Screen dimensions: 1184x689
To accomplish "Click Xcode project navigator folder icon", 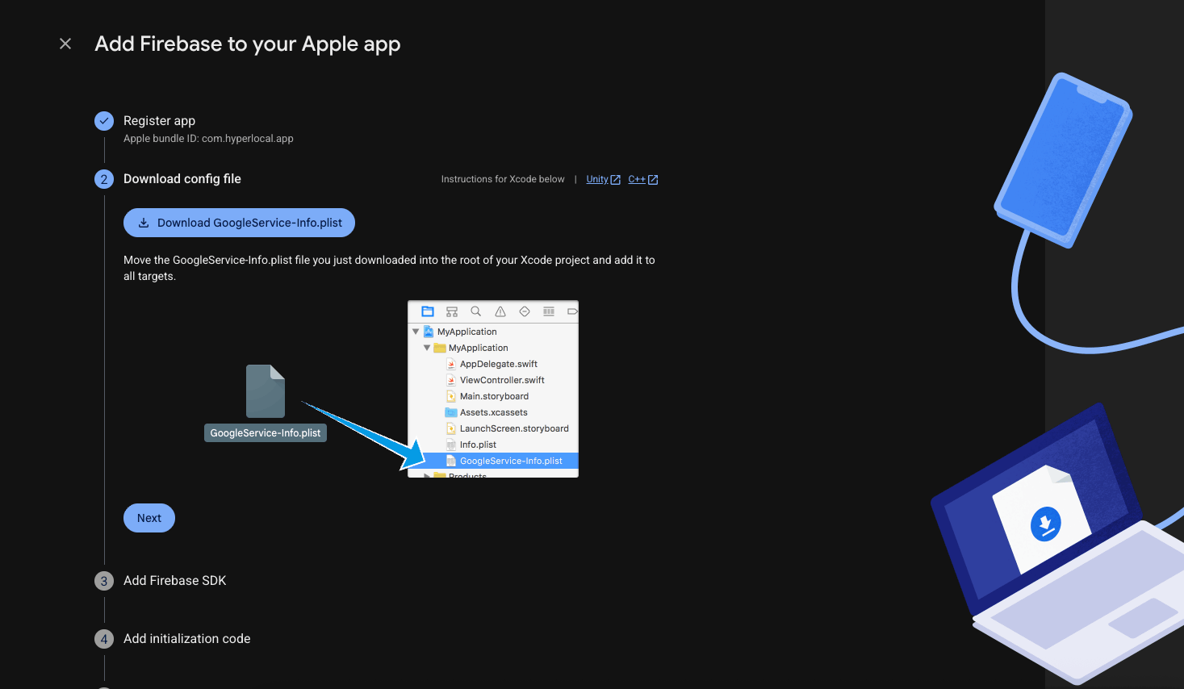I will [x=428, y=311].
